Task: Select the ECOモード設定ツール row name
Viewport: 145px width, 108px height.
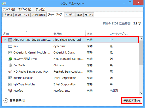Action: point(25,59)
